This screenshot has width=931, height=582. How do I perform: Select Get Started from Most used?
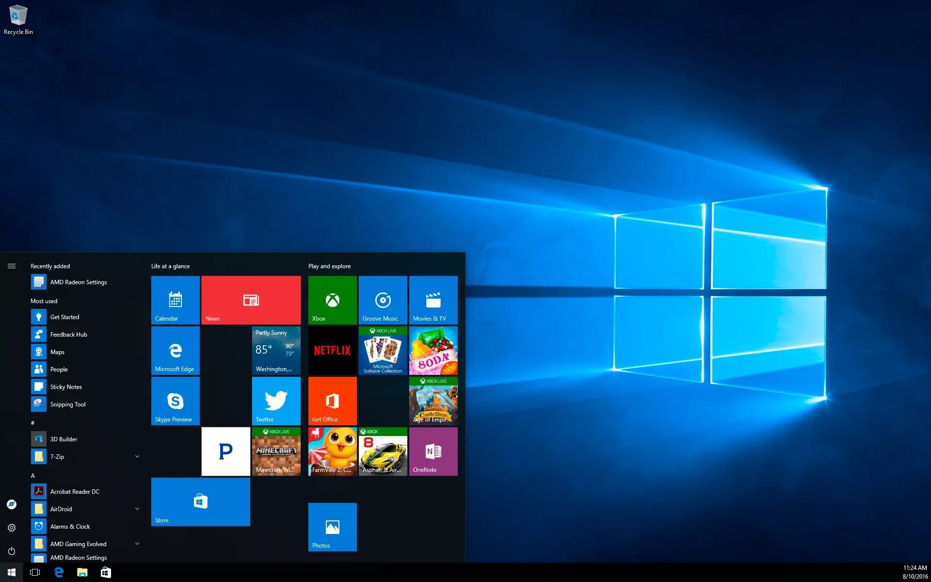click(x=65, y=317)
